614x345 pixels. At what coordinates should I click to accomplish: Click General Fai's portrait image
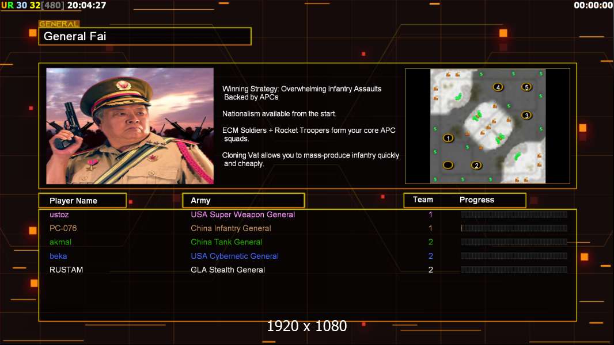tap(130, 126)
